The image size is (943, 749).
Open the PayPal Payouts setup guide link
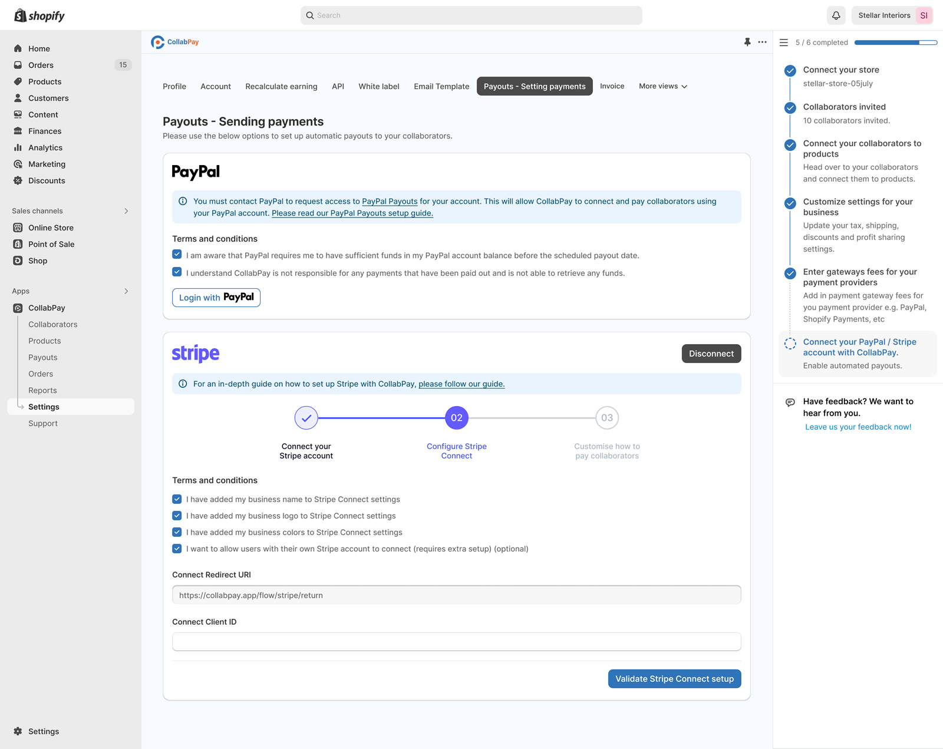click(351, 213)
